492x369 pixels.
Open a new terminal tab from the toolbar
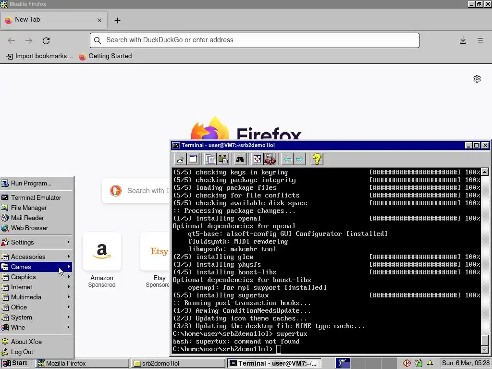[x=181, y=159]
